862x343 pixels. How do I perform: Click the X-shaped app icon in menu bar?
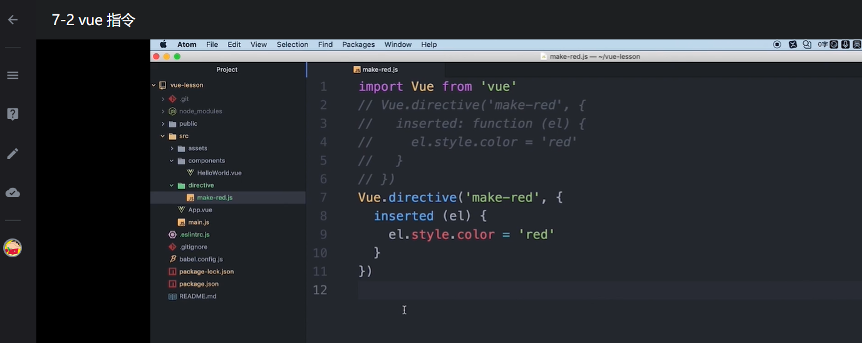[792, 44]
